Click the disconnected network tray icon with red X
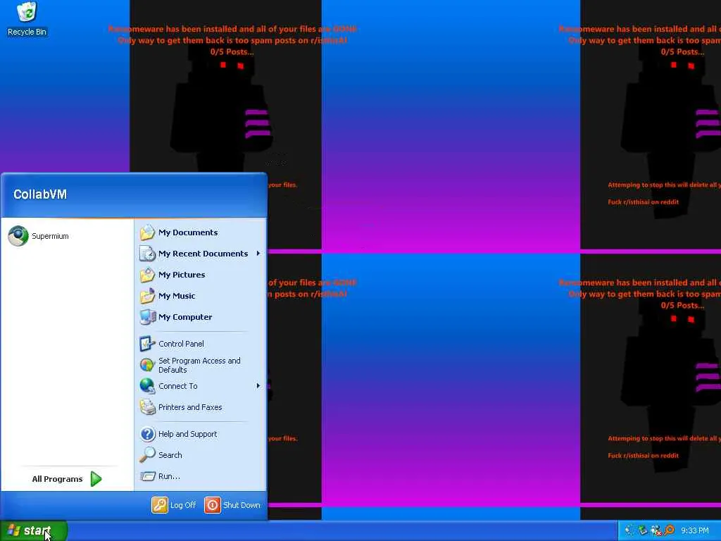 [x=656, y=530]
